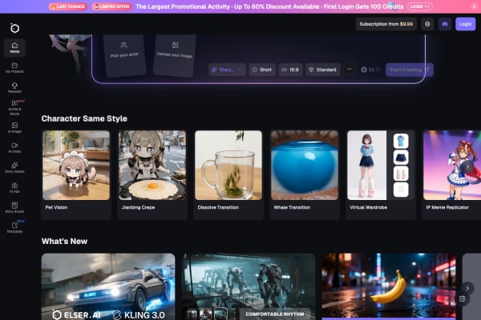Click the Pet Vision caption text
481x320 pixels.
click(56, 207)
